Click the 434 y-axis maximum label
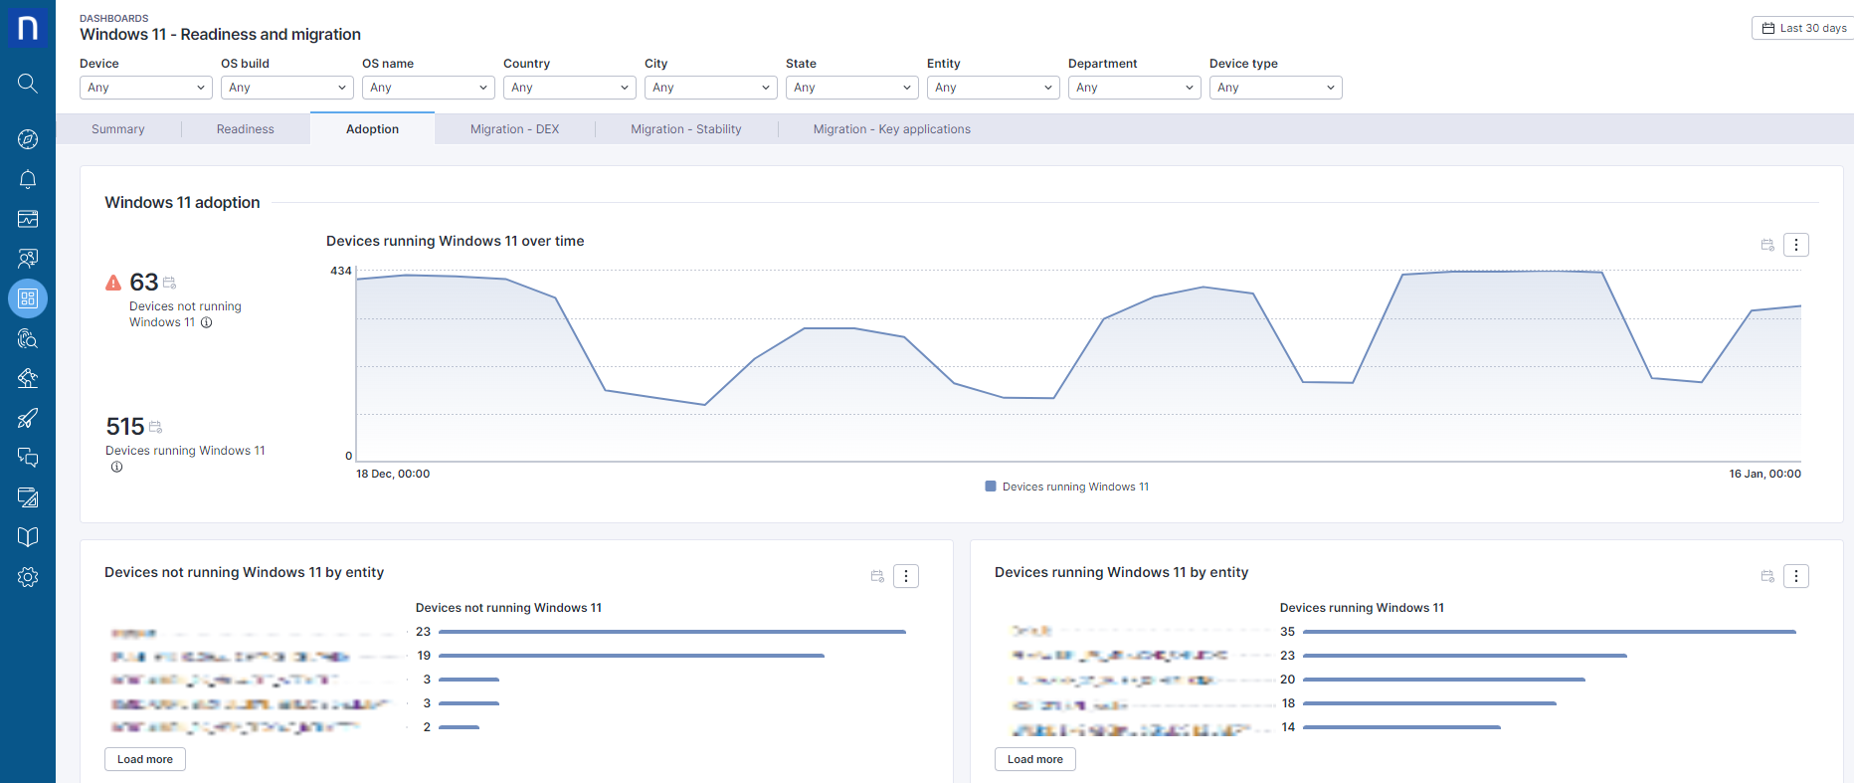The width and height of the screenshot is (1854, 783). click(341, 271)
